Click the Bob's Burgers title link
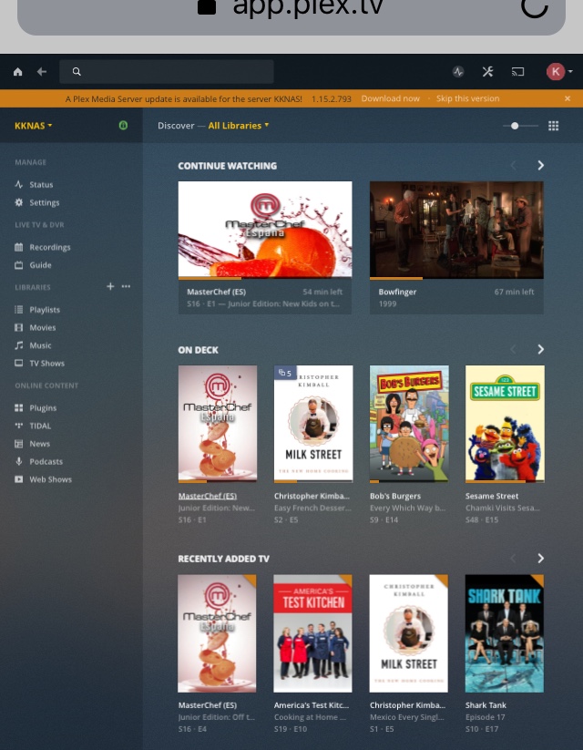 click(x=395, y=496)
